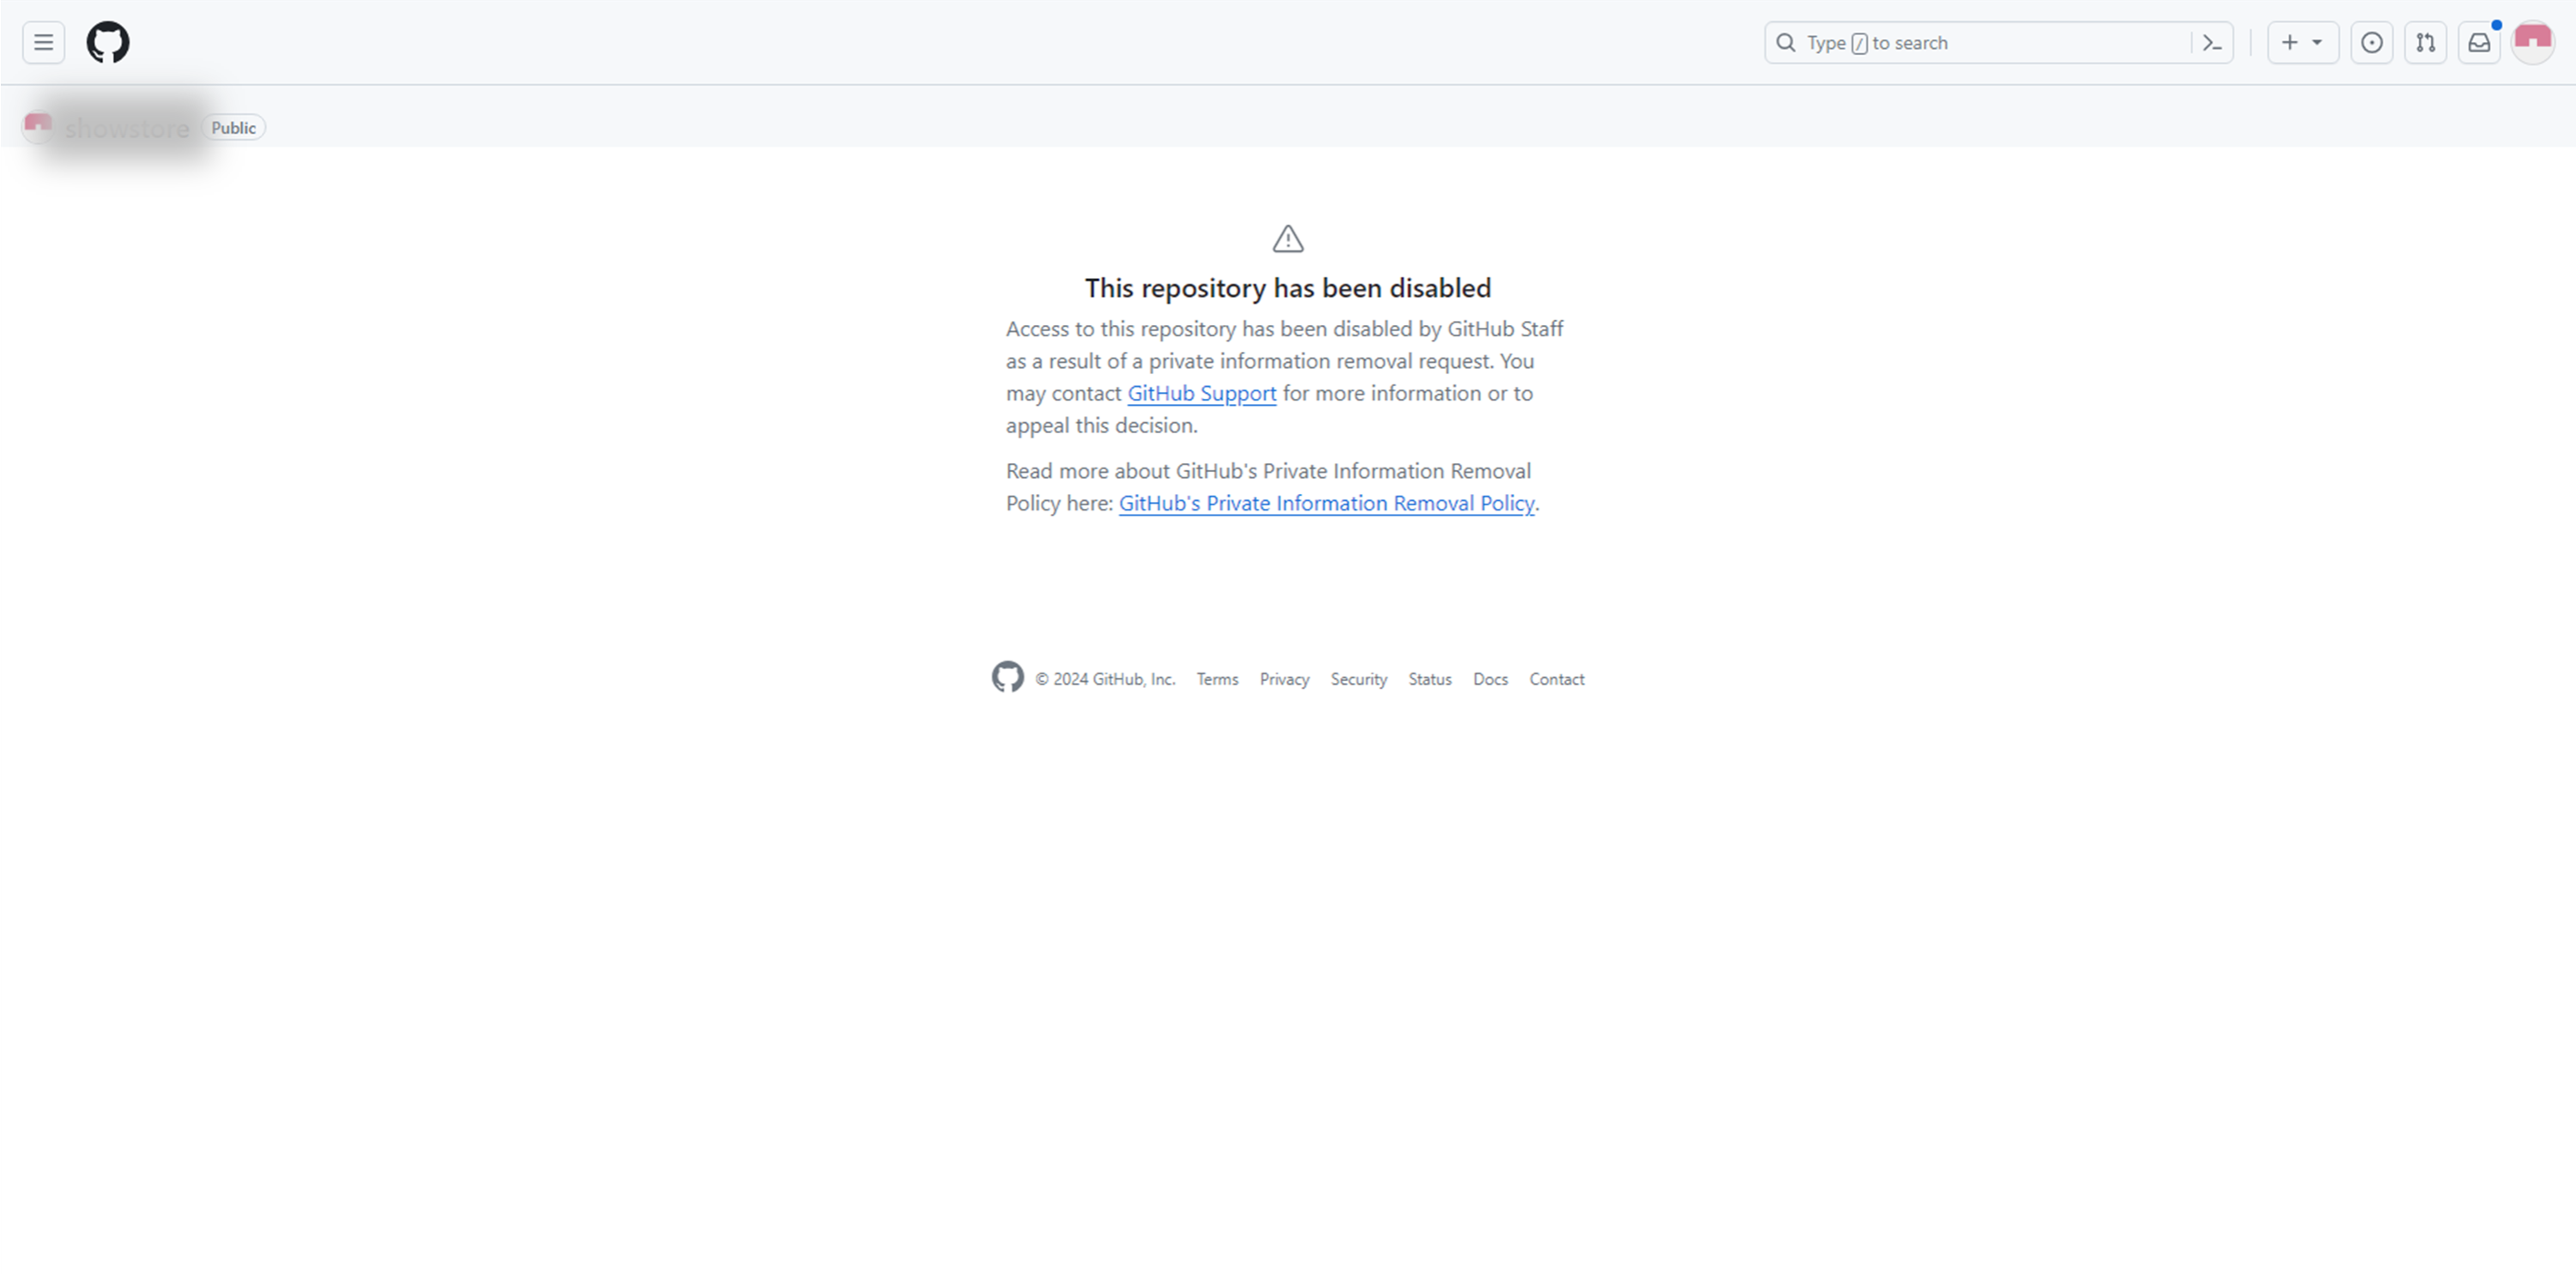Click the GitHub logo in header
The height and width of the screenshot is (1274, 2576).
(x=108, y=43)
